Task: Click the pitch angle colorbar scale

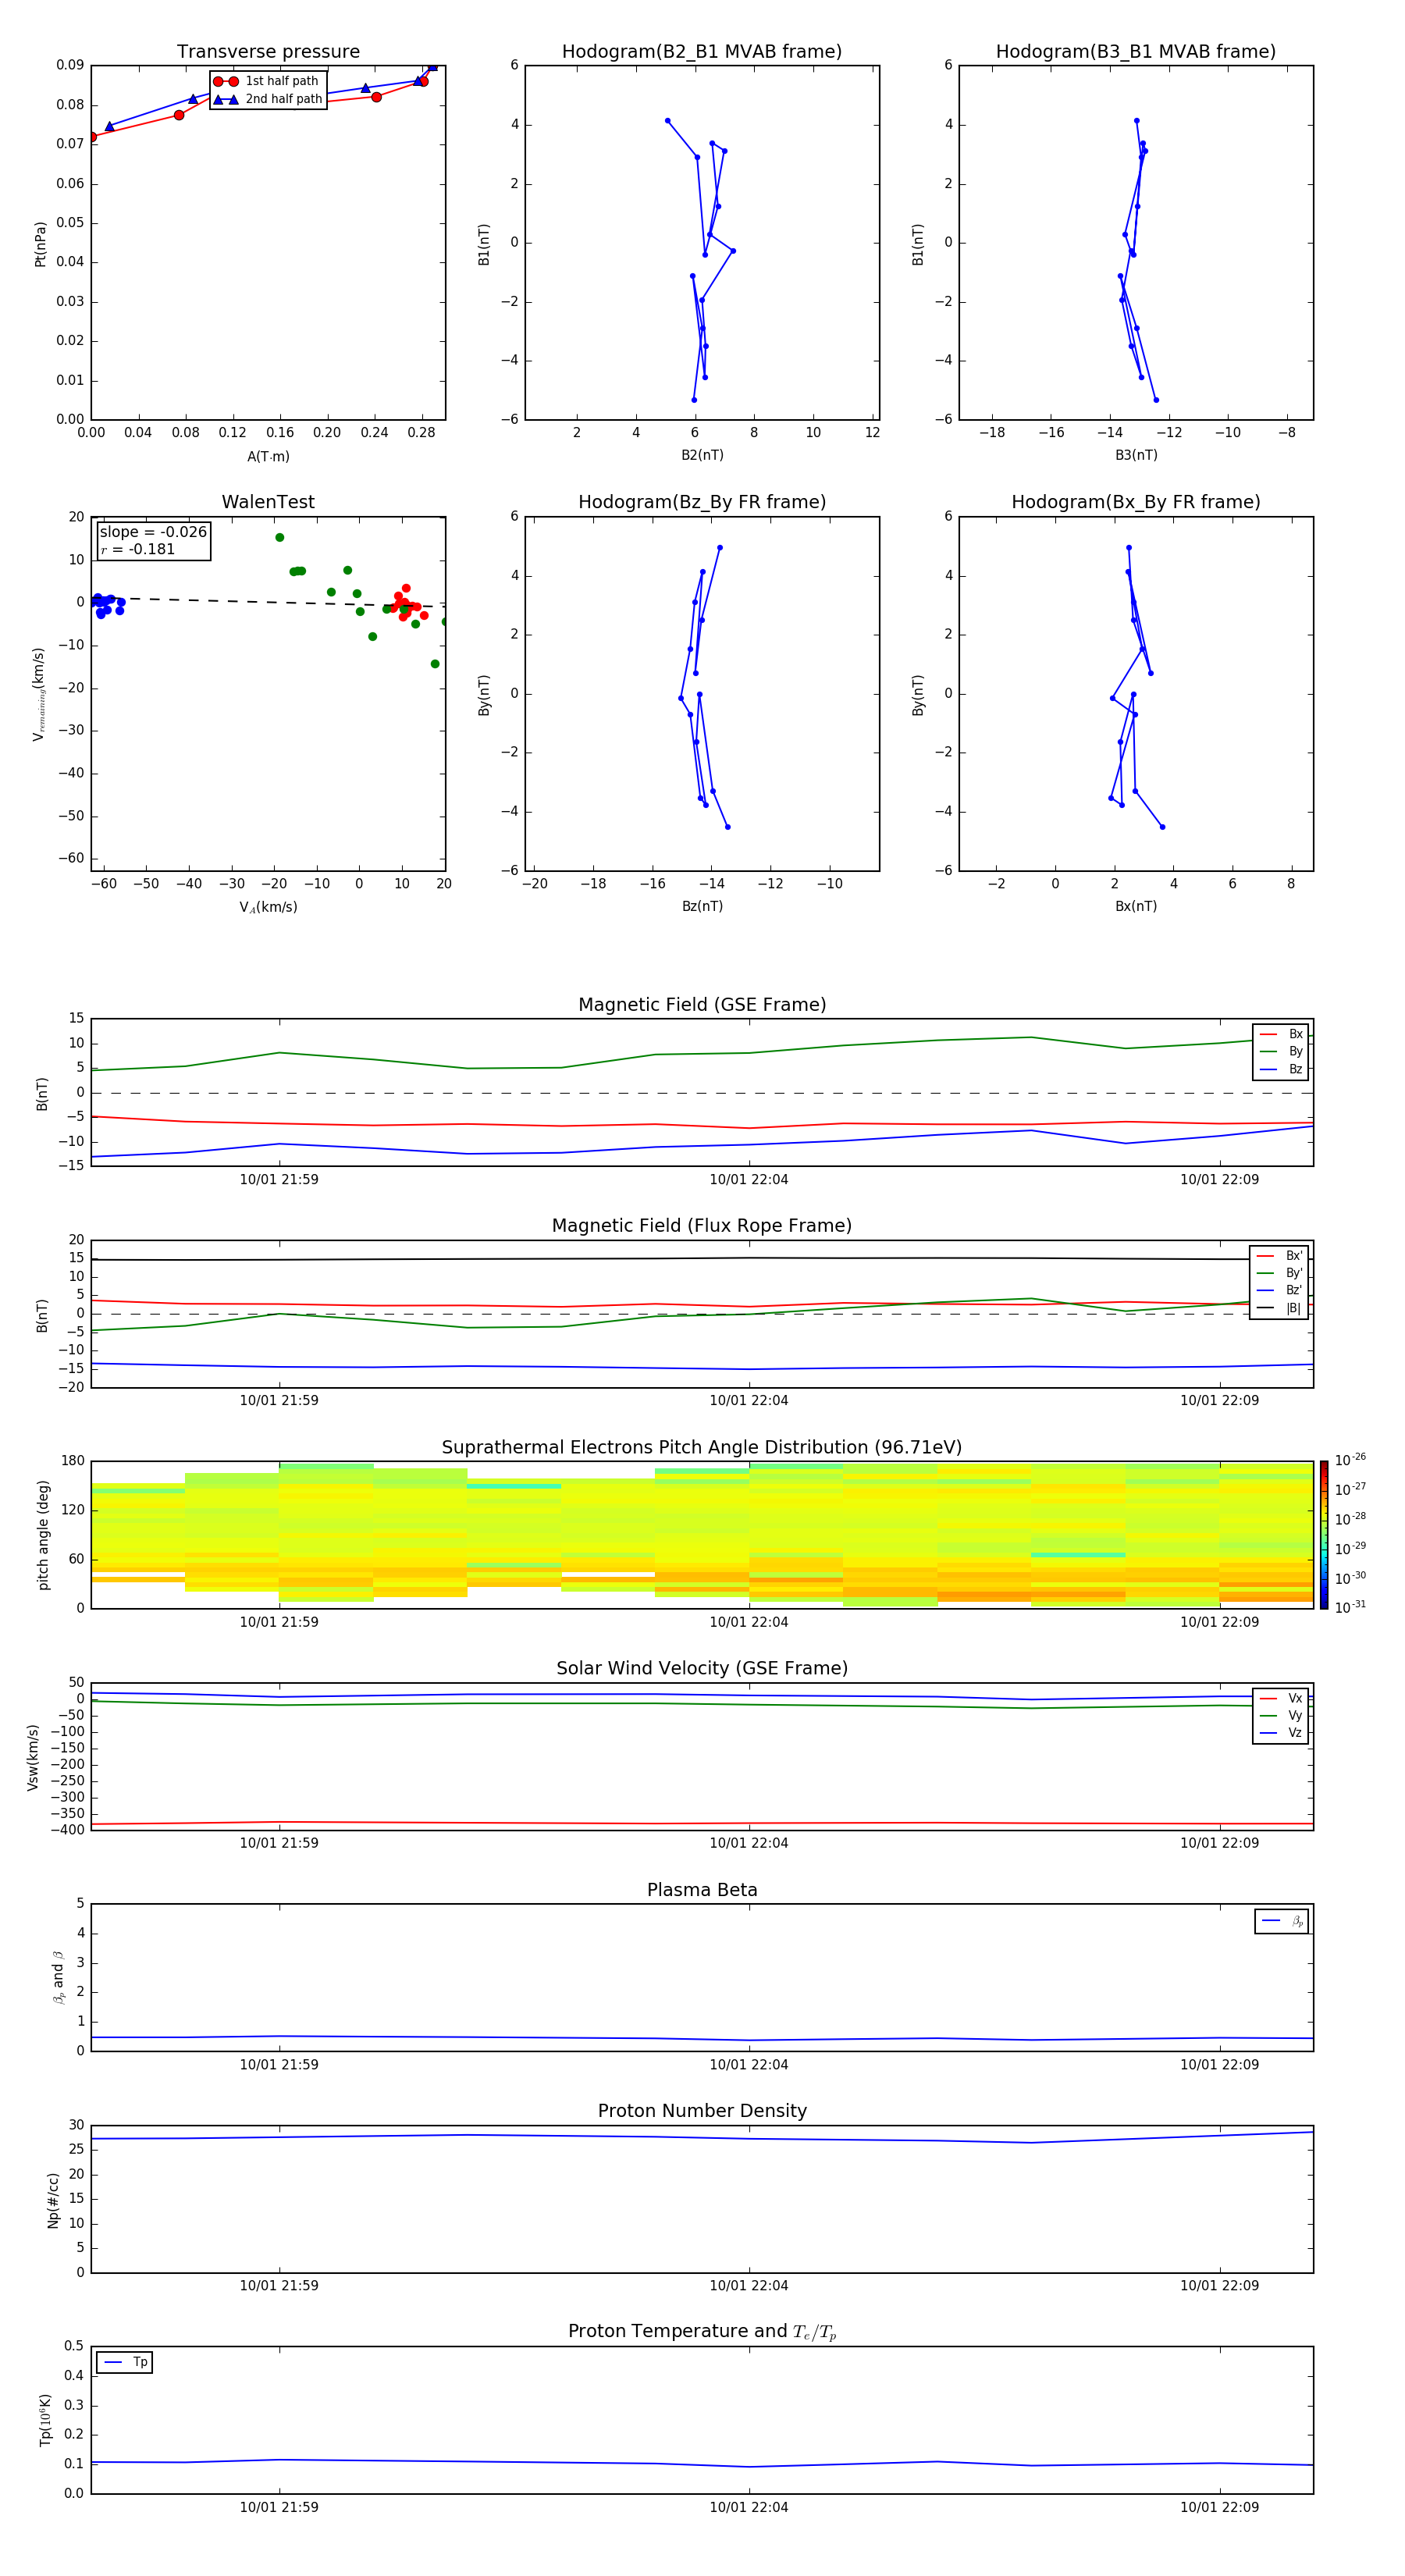Action: (1324, 1535)
